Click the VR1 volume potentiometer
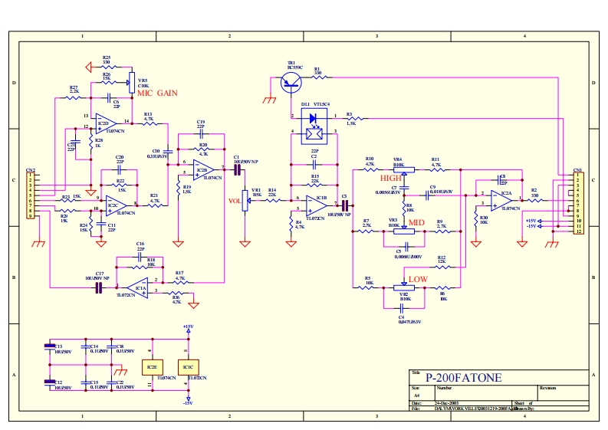 click(245, 202)
